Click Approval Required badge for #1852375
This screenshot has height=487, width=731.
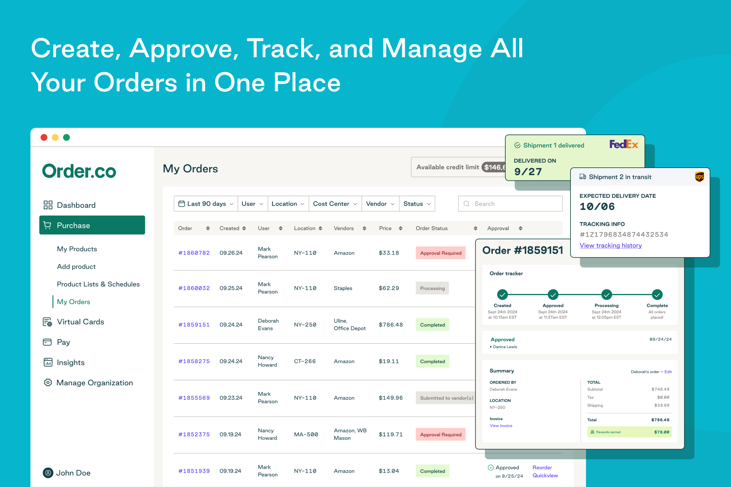pos(440,435)
